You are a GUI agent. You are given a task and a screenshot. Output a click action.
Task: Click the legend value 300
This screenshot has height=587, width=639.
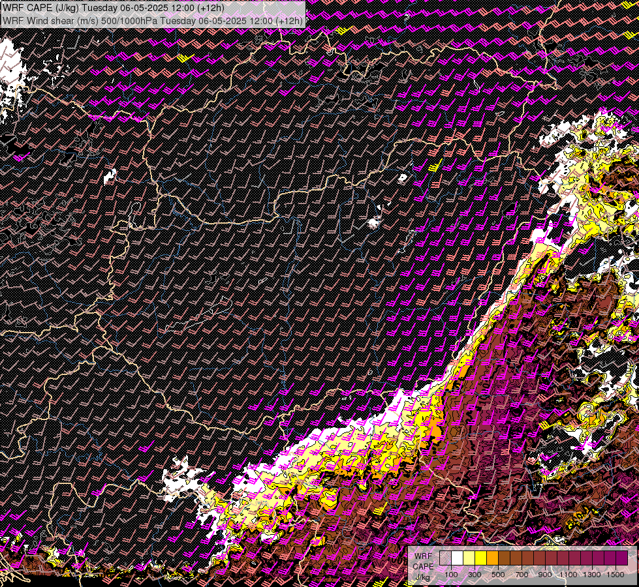pos(475,575)
